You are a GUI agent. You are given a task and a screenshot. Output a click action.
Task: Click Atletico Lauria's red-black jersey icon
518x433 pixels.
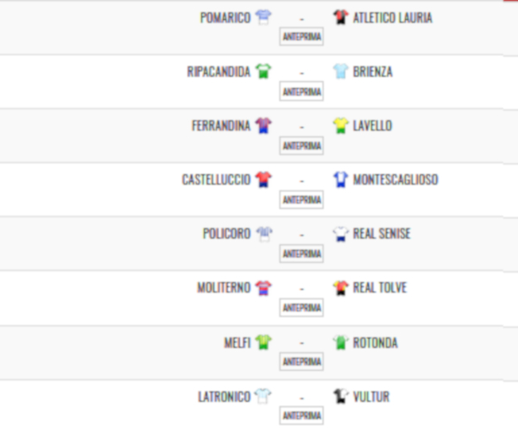341,17
